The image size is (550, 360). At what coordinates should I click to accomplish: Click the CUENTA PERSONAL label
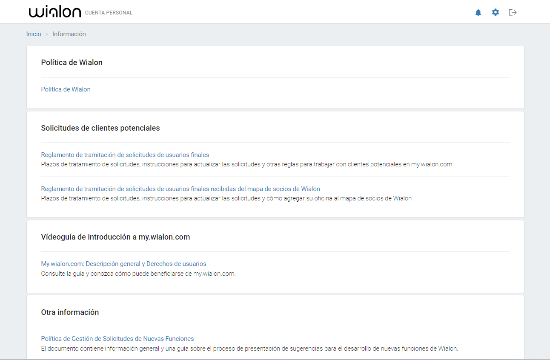pos(109,12)
